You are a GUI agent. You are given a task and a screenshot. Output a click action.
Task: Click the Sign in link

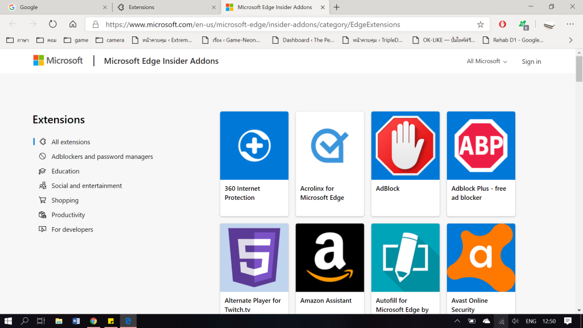click(531, 61)
